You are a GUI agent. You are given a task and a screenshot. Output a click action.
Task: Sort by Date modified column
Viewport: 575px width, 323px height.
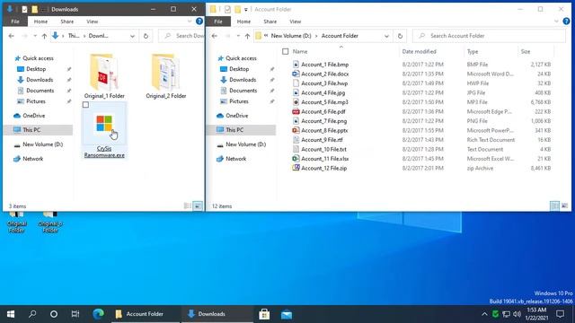click(431, 52)
